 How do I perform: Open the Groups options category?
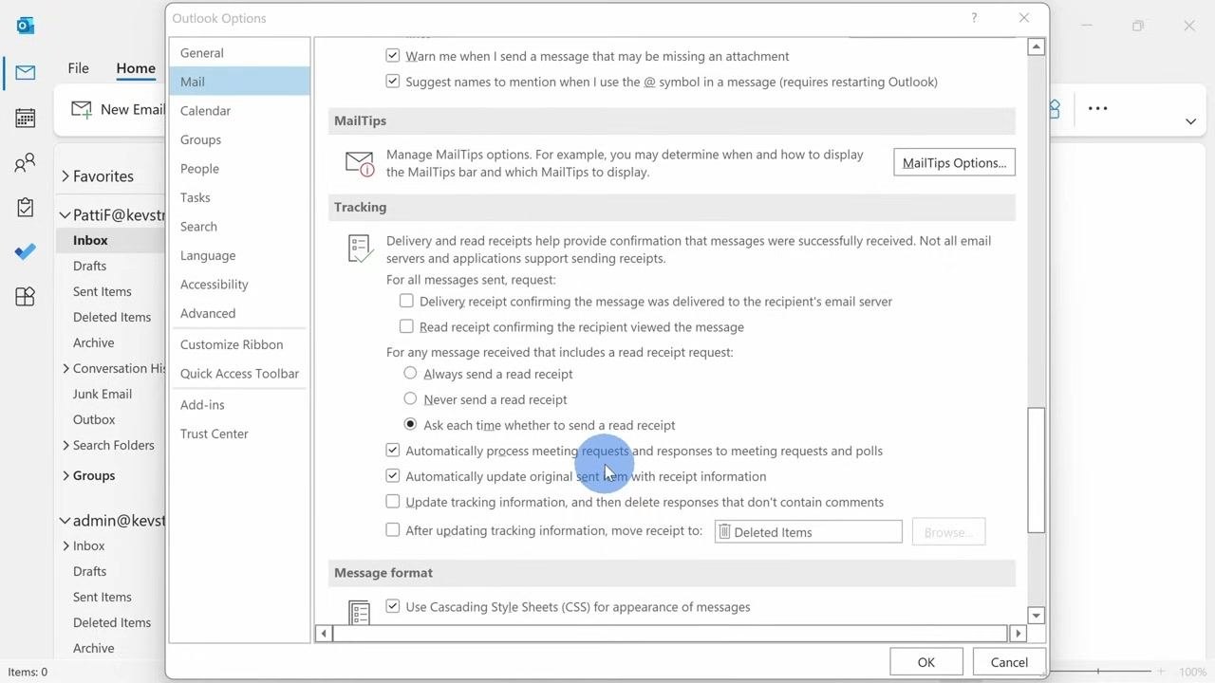[x=239, y=139]
